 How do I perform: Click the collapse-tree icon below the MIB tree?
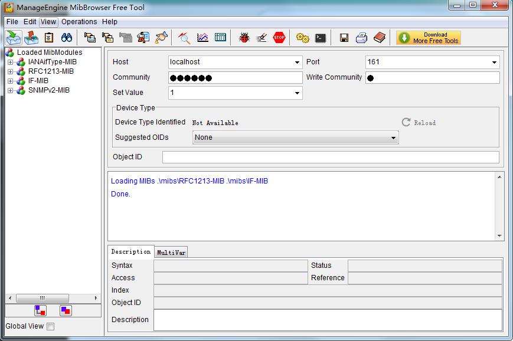[x=66, y=310]
